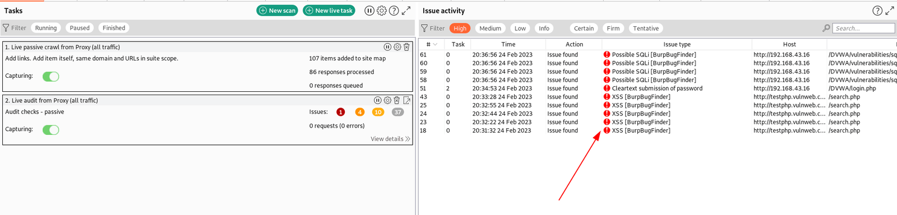Screen dimensions: 897x215
Task: Select the '1. Live passive crawl from Proxy' title
Action: click(x=62, y=47)
